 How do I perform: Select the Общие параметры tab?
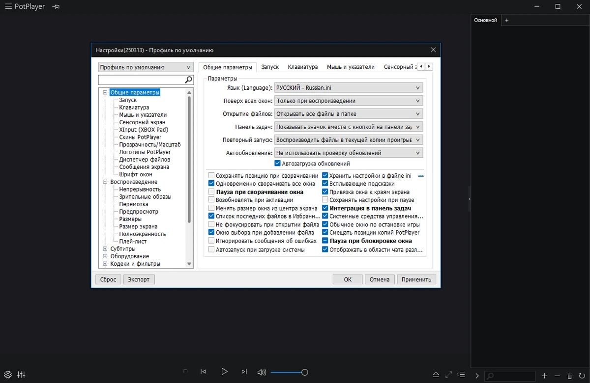227,67
